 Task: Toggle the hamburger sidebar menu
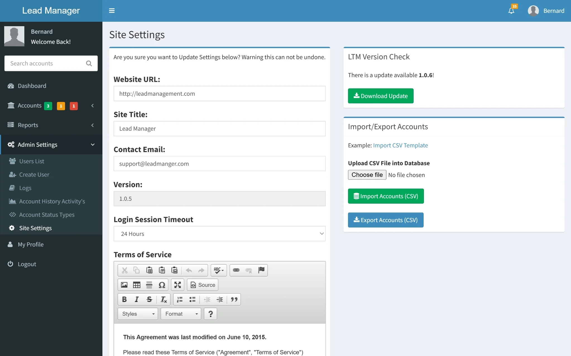[112, 11]
